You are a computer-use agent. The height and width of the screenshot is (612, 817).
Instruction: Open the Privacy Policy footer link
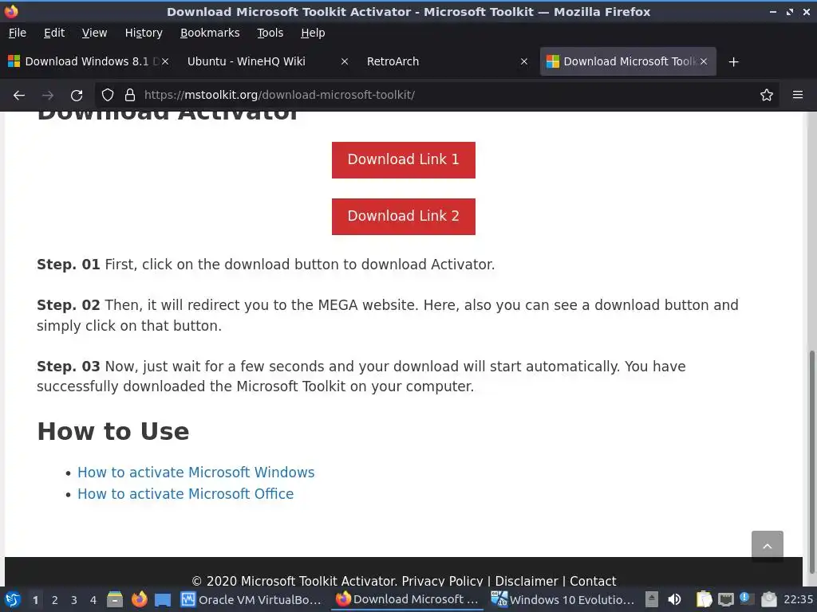click(x=442, y=581)
